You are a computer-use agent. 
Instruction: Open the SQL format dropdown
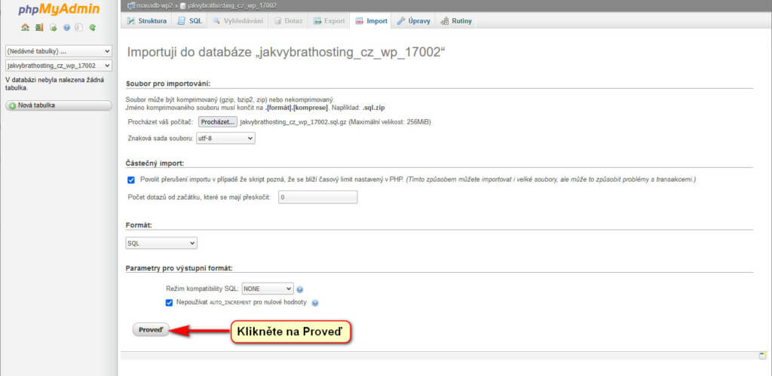pos(161,243)
